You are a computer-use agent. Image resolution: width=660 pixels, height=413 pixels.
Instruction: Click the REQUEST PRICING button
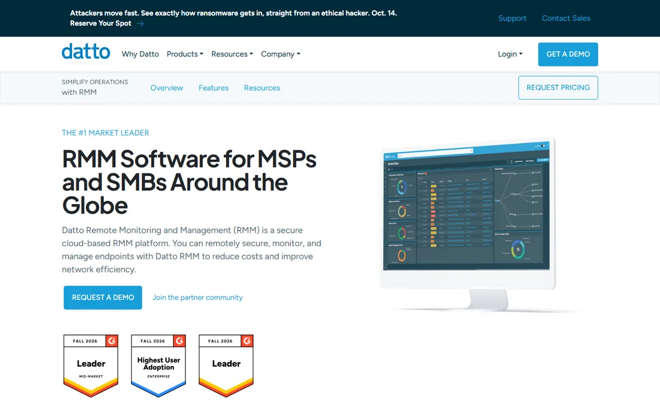click(558, 88)
